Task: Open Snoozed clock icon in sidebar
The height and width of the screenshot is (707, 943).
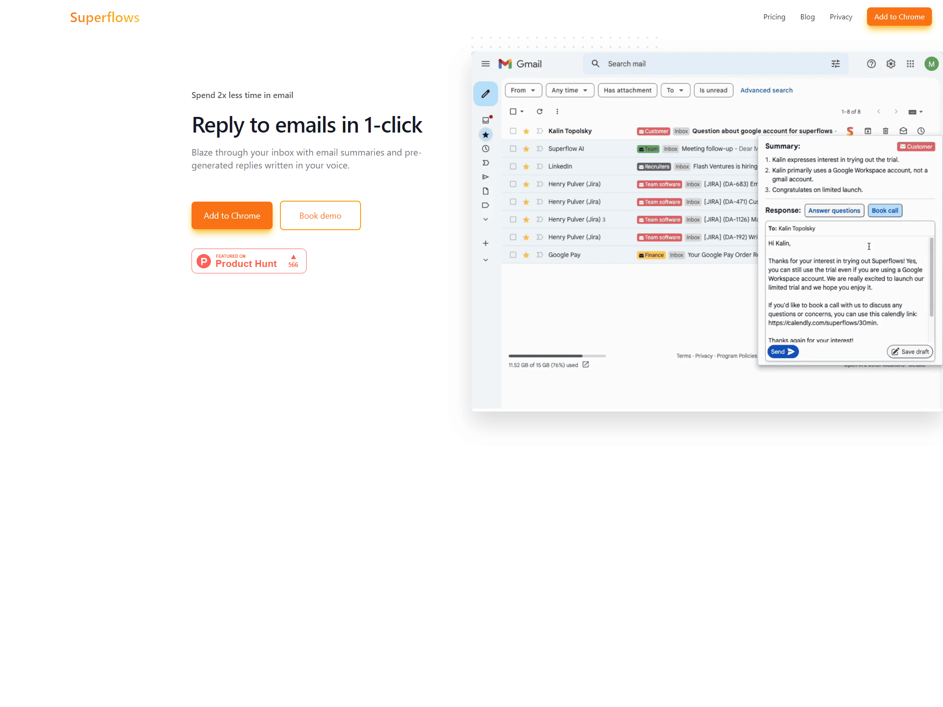Action: coord(485,149)
